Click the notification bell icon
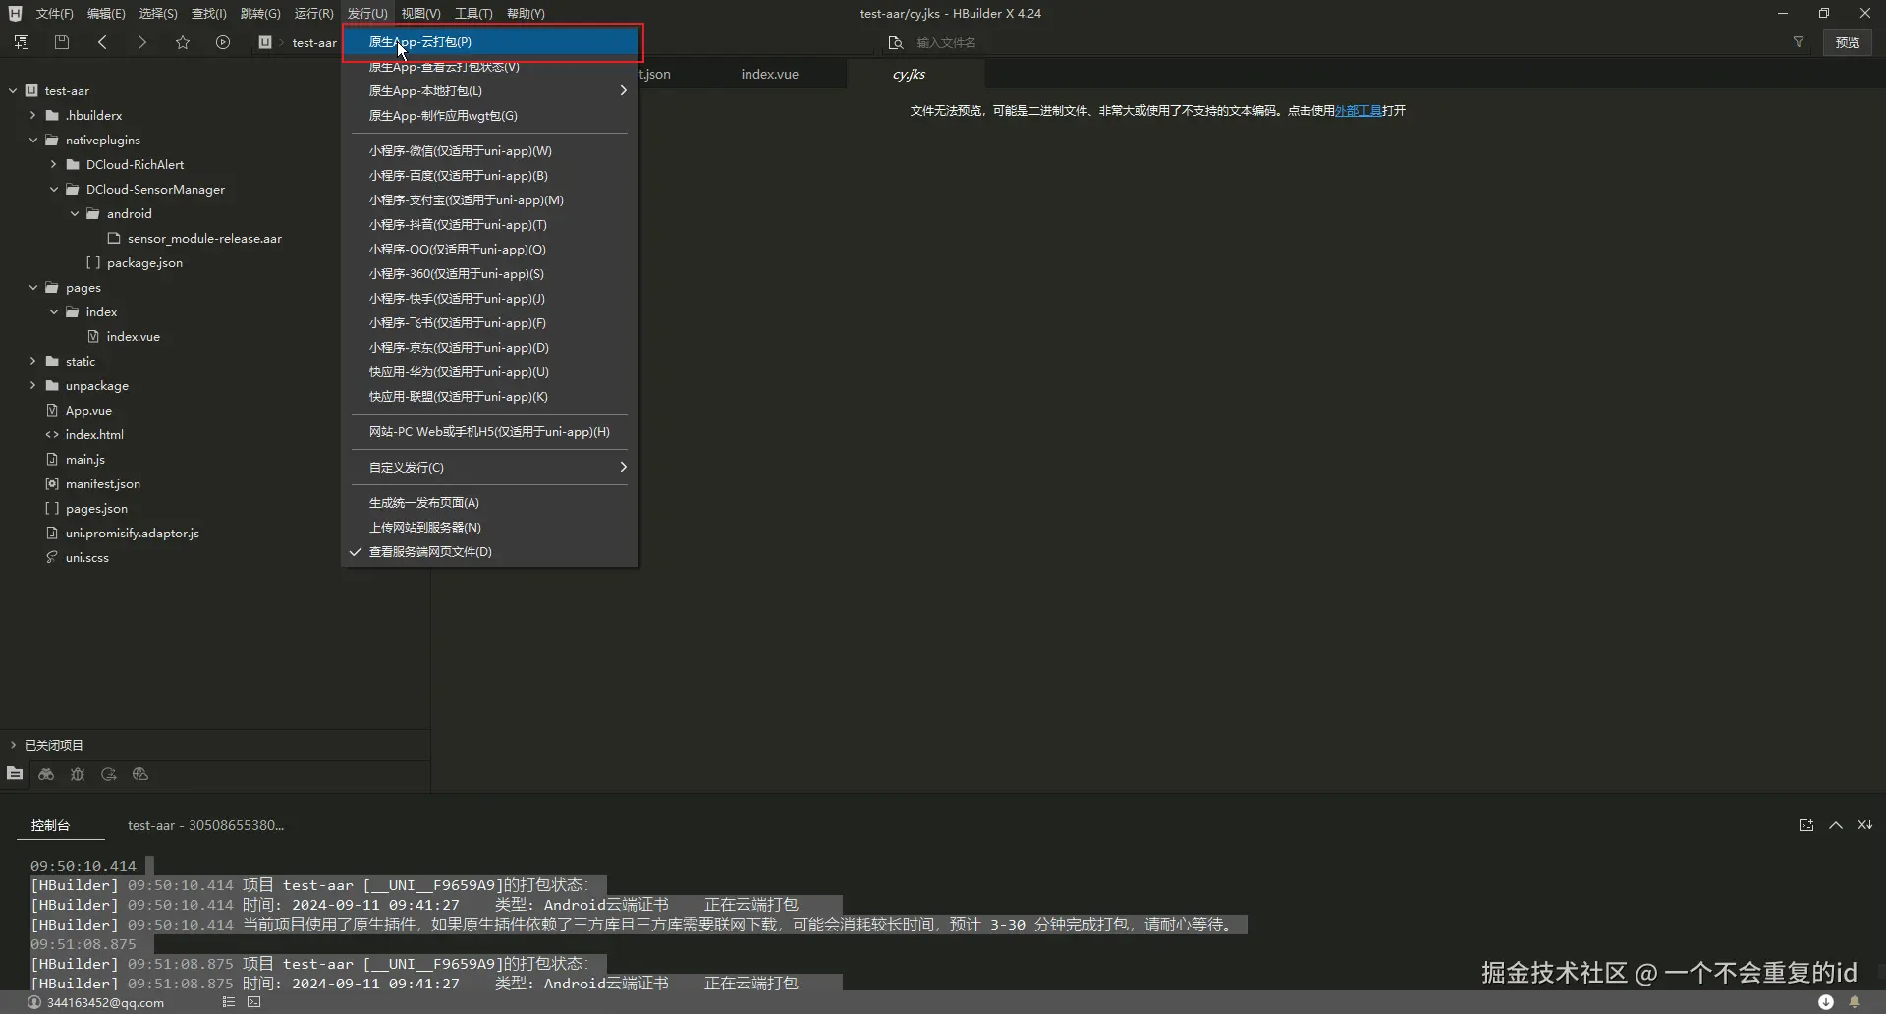This screenshot has width=1886, height=1014. 1855,1002
